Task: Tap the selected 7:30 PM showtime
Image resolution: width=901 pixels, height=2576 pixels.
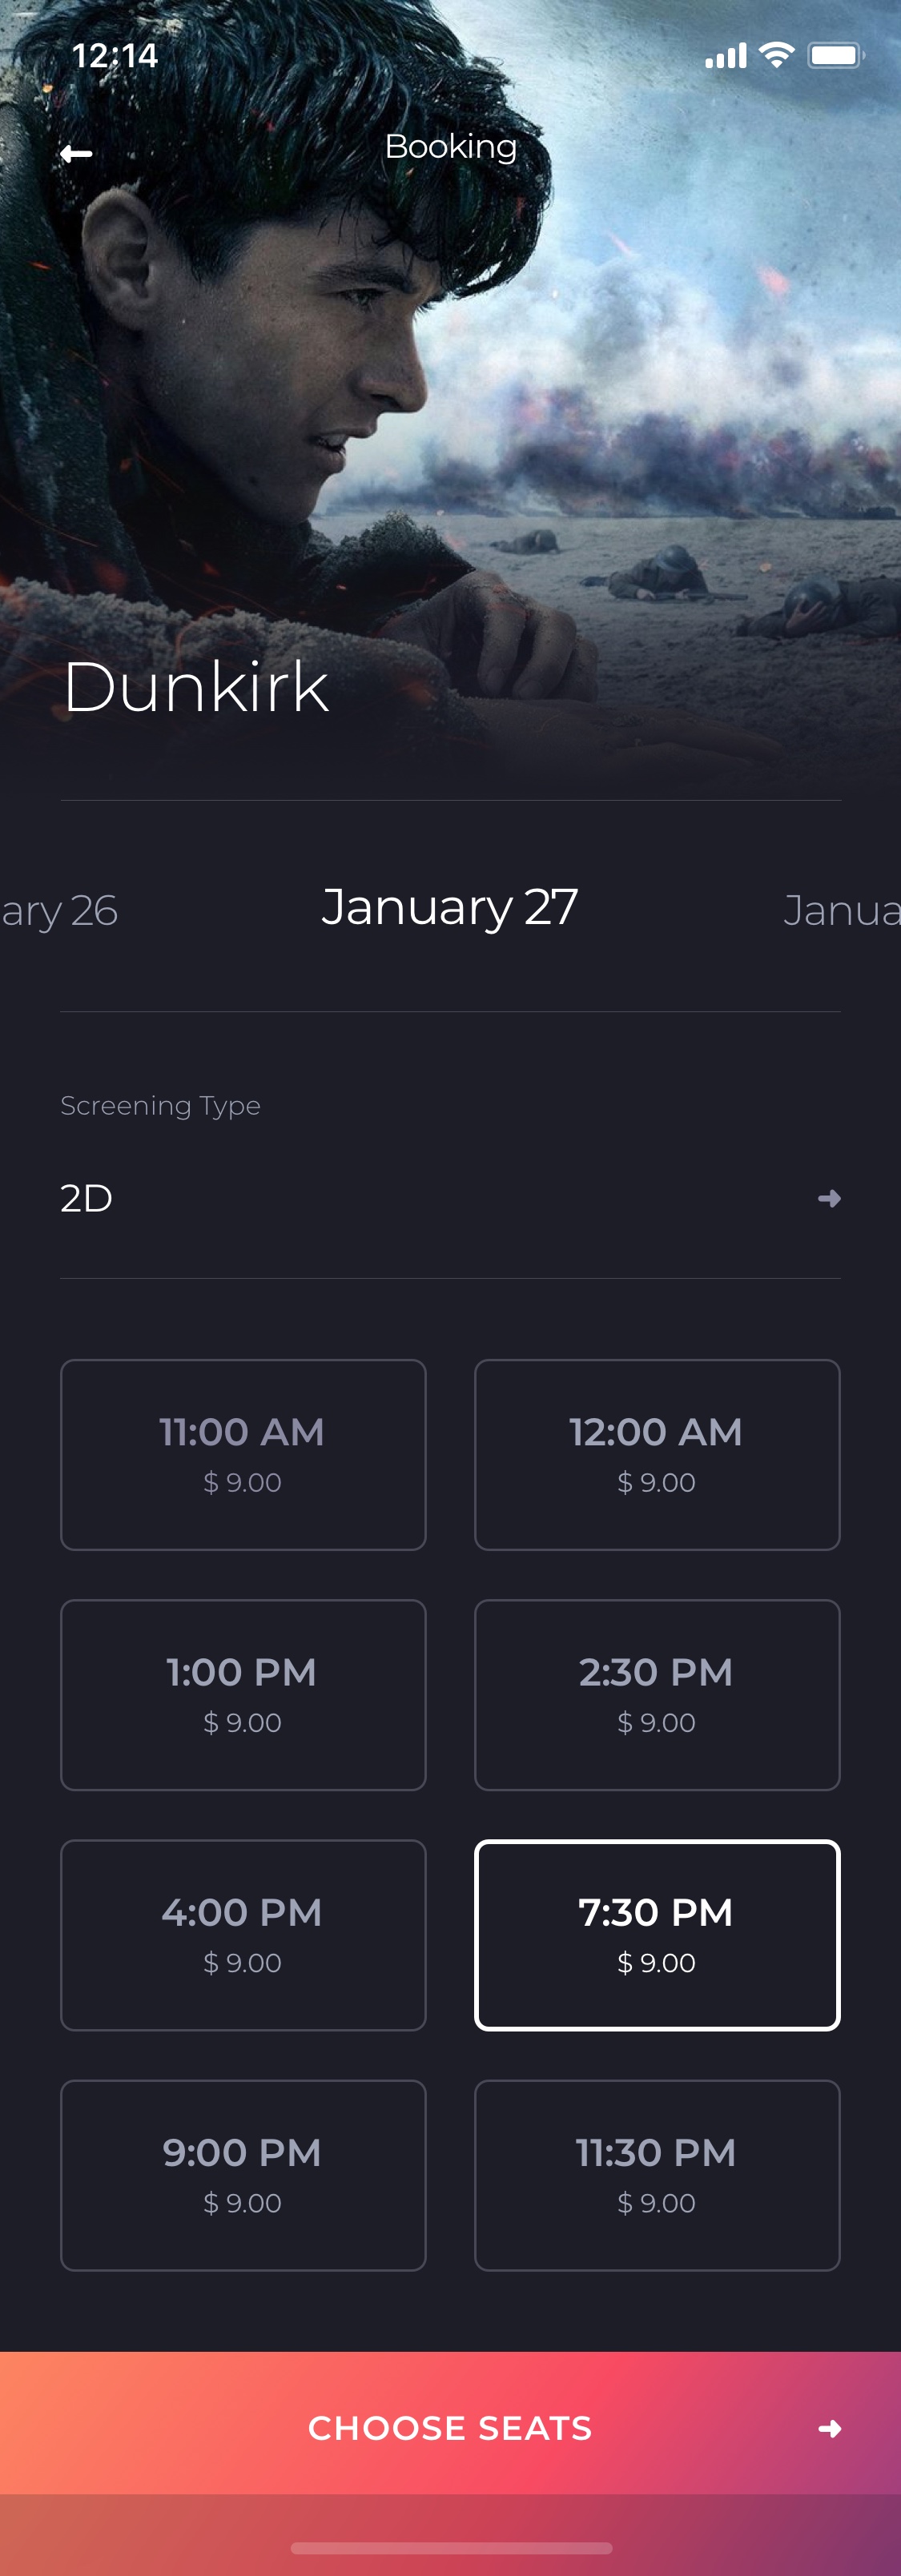Action: click(657, 1934)
